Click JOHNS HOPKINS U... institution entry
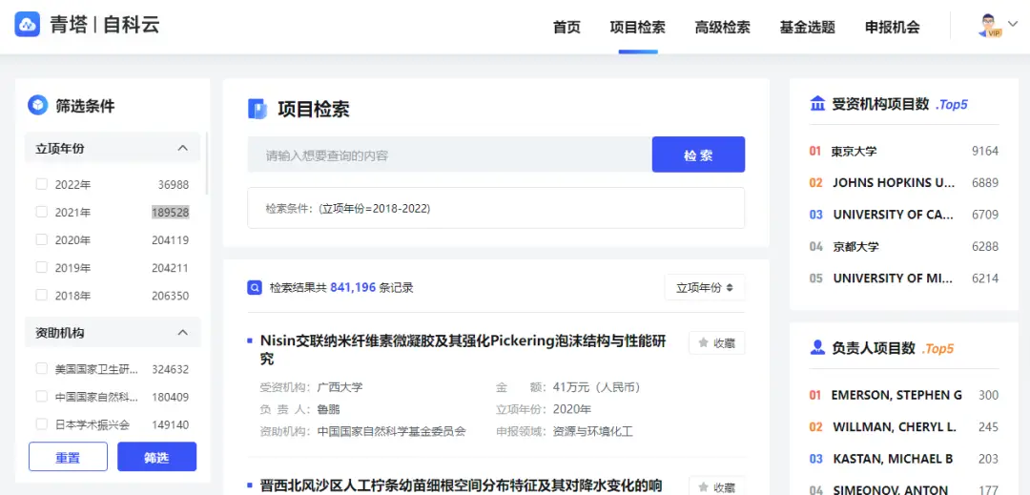This screenshot has height=495, width=1030. (894, 183)
